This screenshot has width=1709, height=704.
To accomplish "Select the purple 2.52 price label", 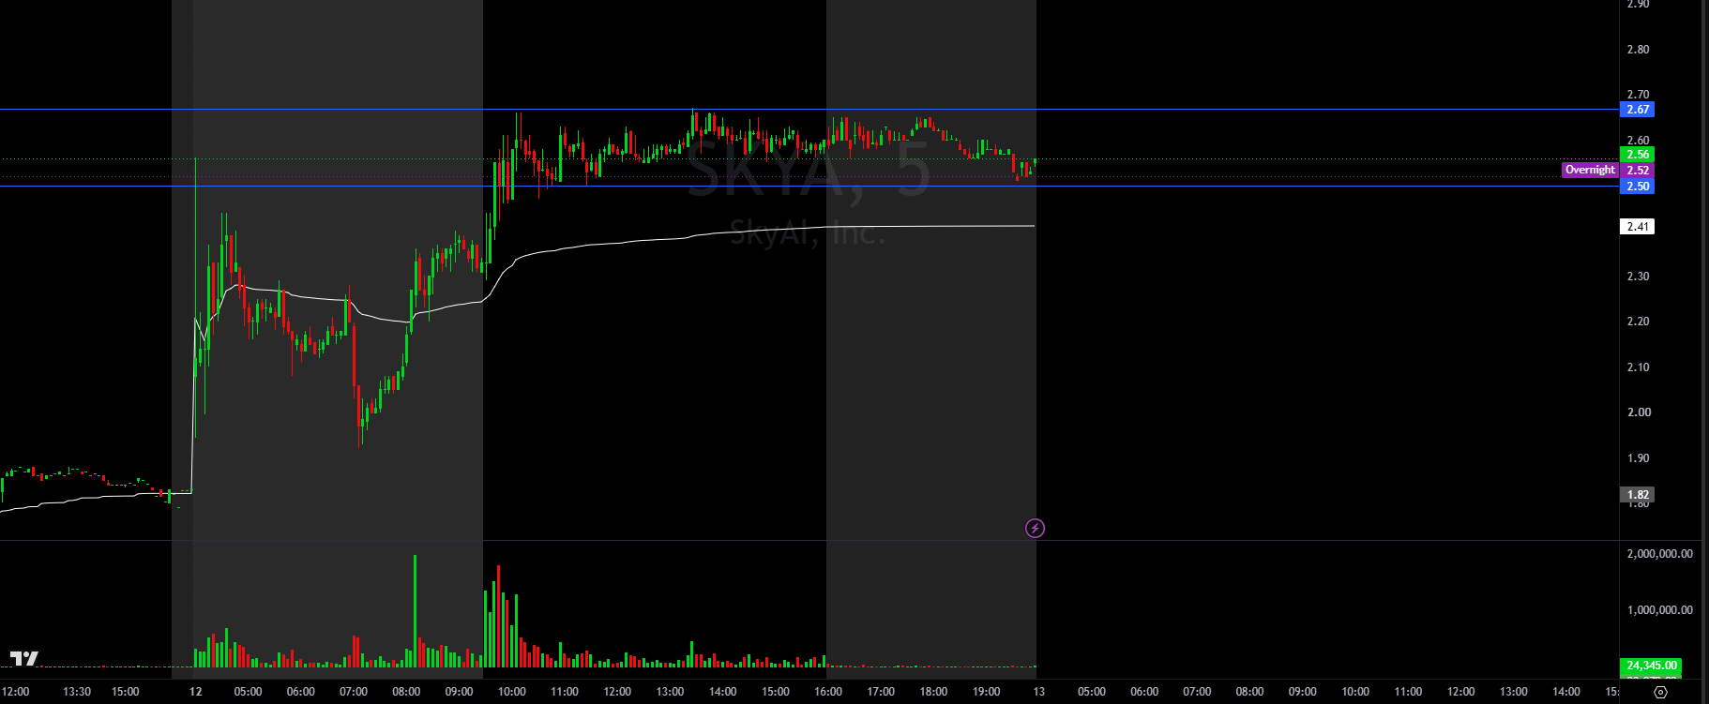I will pos(1638,171).
